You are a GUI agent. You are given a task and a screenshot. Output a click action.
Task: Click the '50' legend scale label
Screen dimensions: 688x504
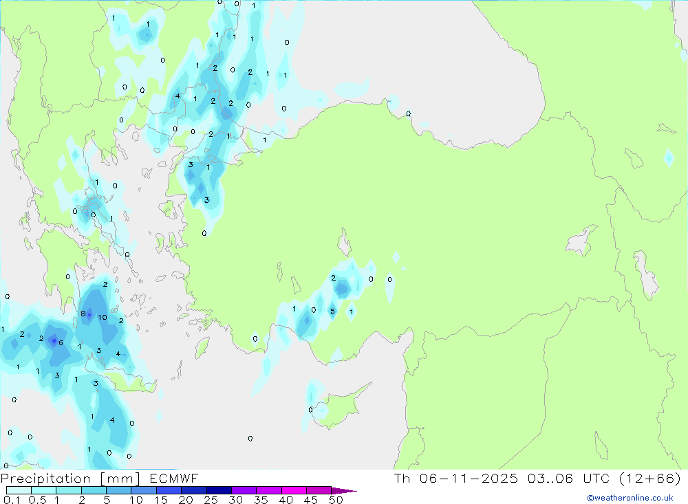(336, 500)
